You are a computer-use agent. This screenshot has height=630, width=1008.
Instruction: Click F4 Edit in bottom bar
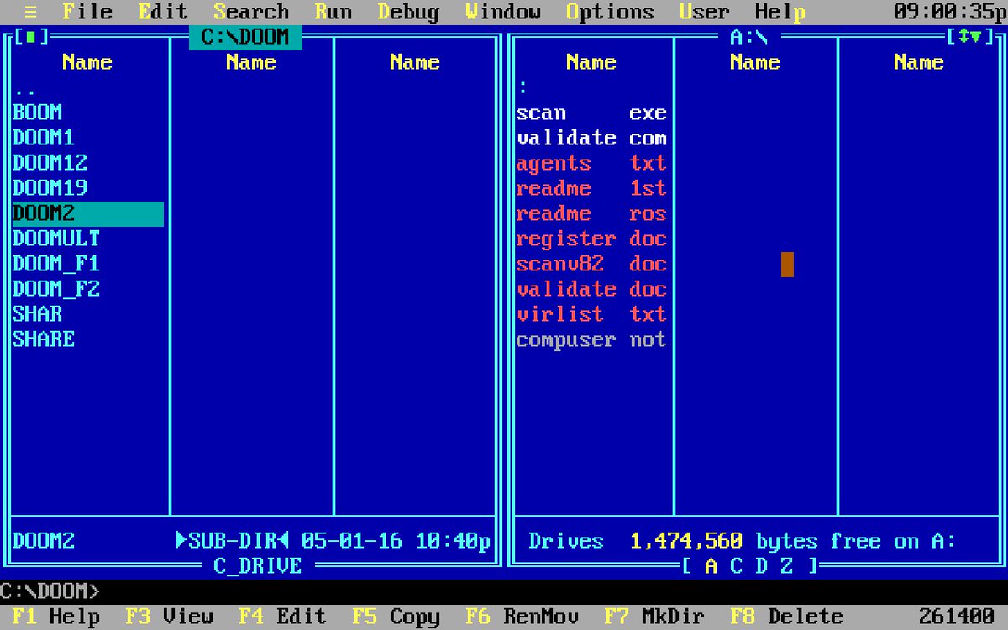[283, 617]
